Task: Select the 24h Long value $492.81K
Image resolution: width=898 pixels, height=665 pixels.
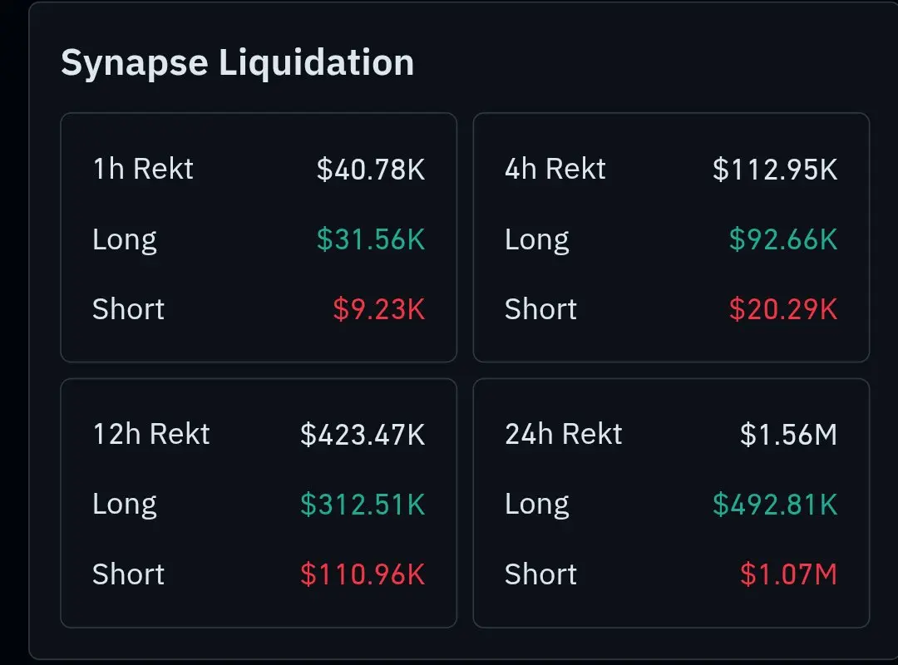Action: [775, 505]
